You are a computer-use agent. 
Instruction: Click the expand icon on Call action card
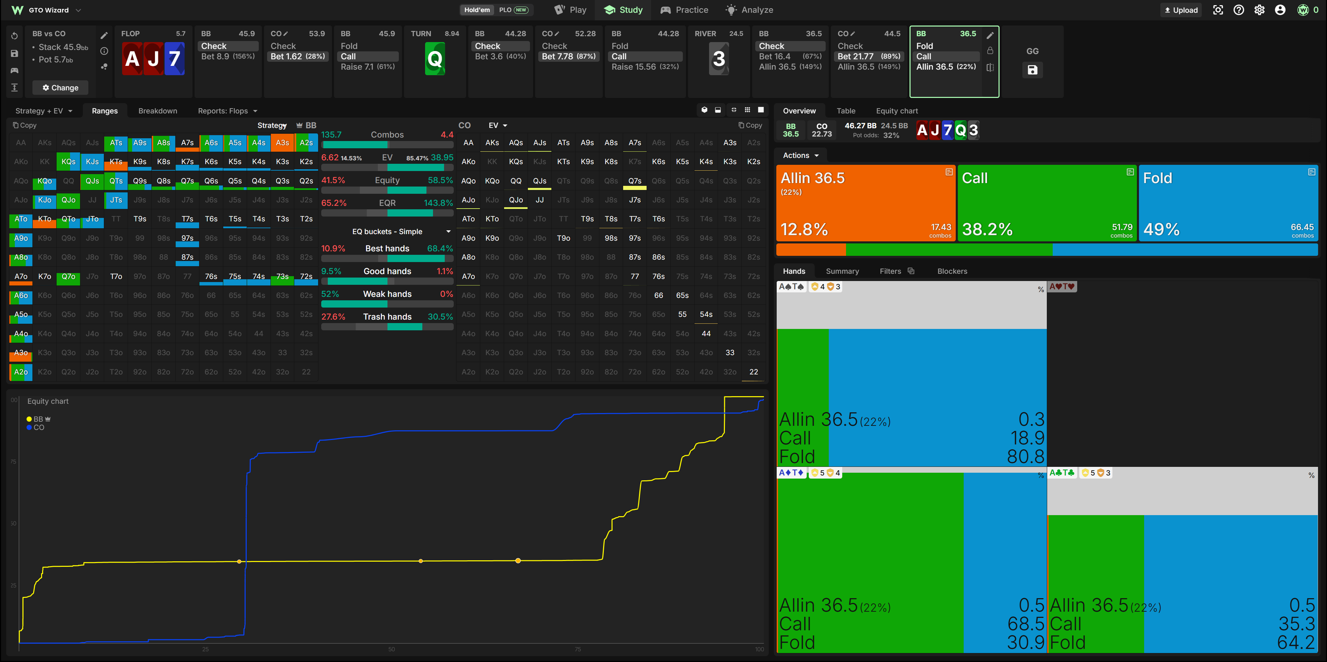click(1130, 172)
